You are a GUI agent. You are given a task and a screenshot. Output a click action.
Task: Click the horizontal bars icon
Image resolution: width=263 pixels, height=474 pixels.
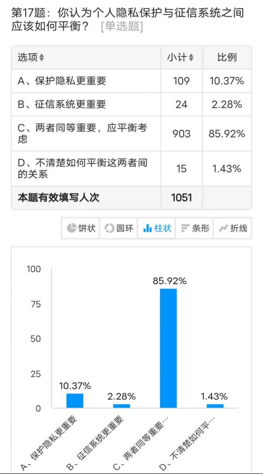pos(185,228)
